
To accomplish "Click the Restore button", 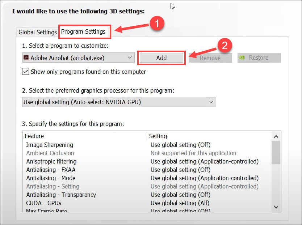I will point(259,57).
